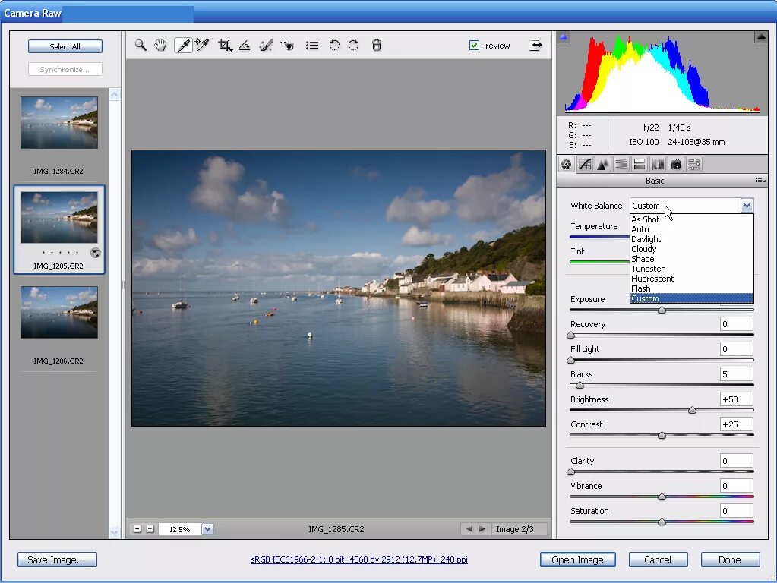The image size is (777, 583).
Task: Choose As Shot white balance
Action: (x=692, y=219)
